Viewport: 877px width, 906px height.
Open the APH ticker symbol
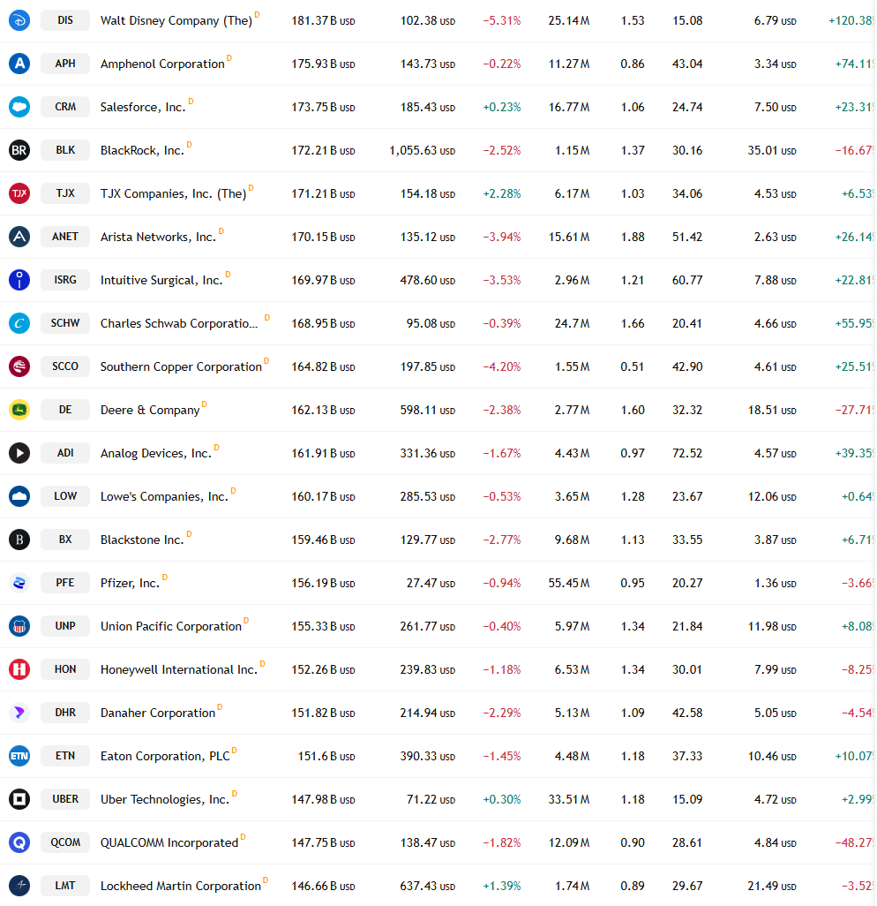65,64
